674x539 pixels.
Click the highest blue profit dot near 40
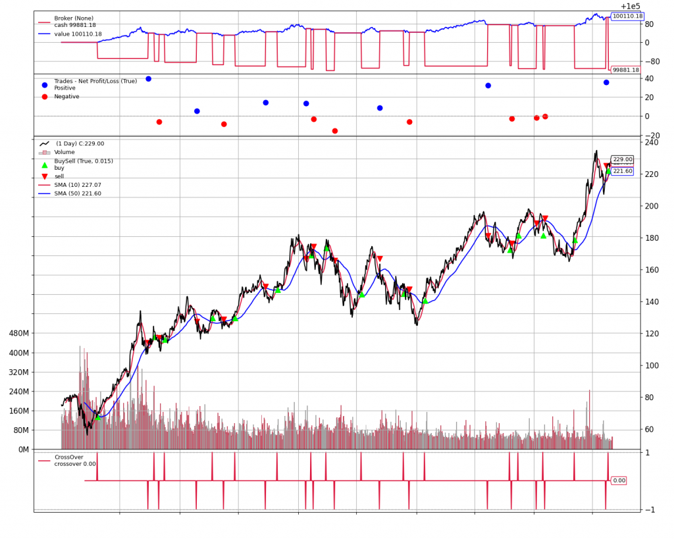point(149,79)
